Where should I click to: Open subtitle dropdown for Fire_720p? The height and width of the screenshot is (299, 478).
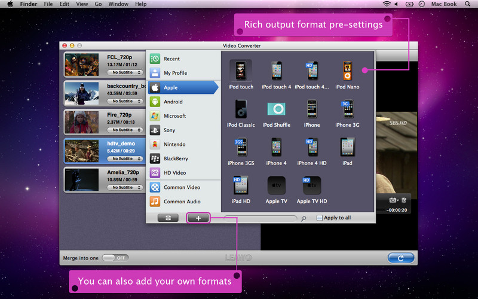point(125,130)
